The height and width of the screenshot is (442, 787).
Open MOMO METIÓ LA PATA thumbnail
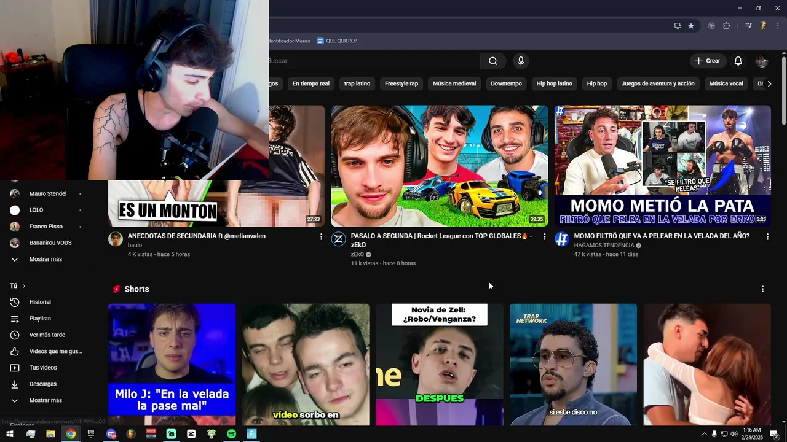(x=663, y=166)
